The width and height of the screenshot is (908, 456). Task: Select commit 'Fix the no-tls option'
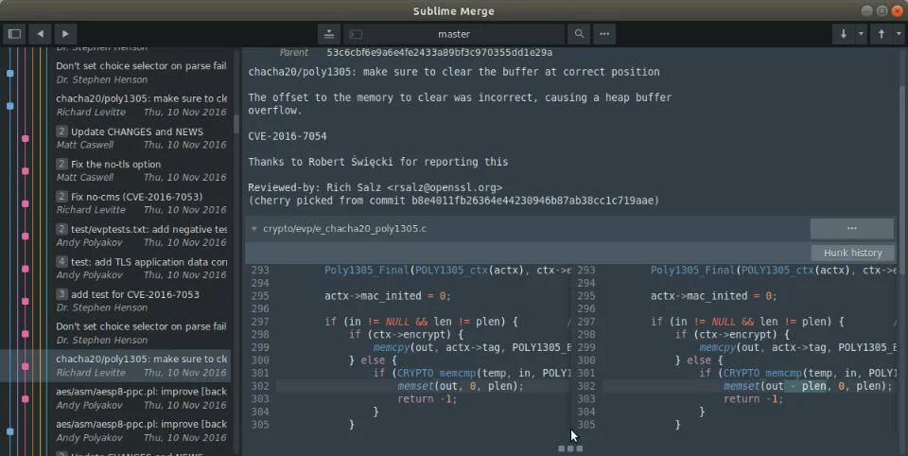(142, 170)
